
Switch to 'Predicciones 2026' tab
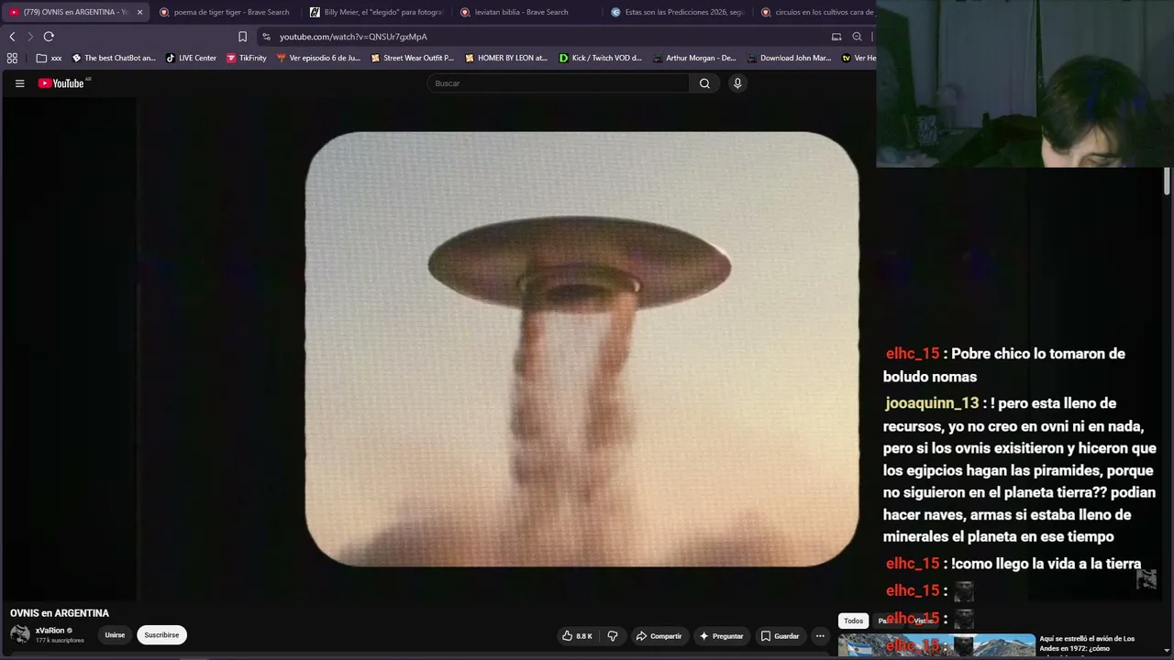[x=677, y=12]
